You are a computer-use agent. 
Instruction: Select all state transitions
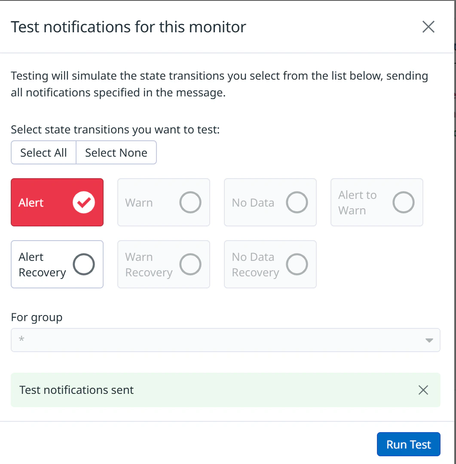pyautogui.click(x=43, y=152)
